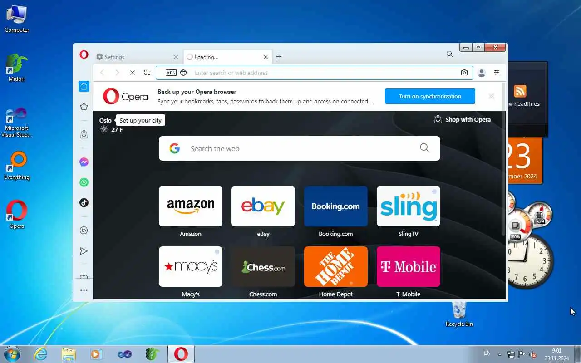The width and height of the screenshot is (581, 363).
Task: Click the search tabs magnifier icon
Action: (450, 54)
